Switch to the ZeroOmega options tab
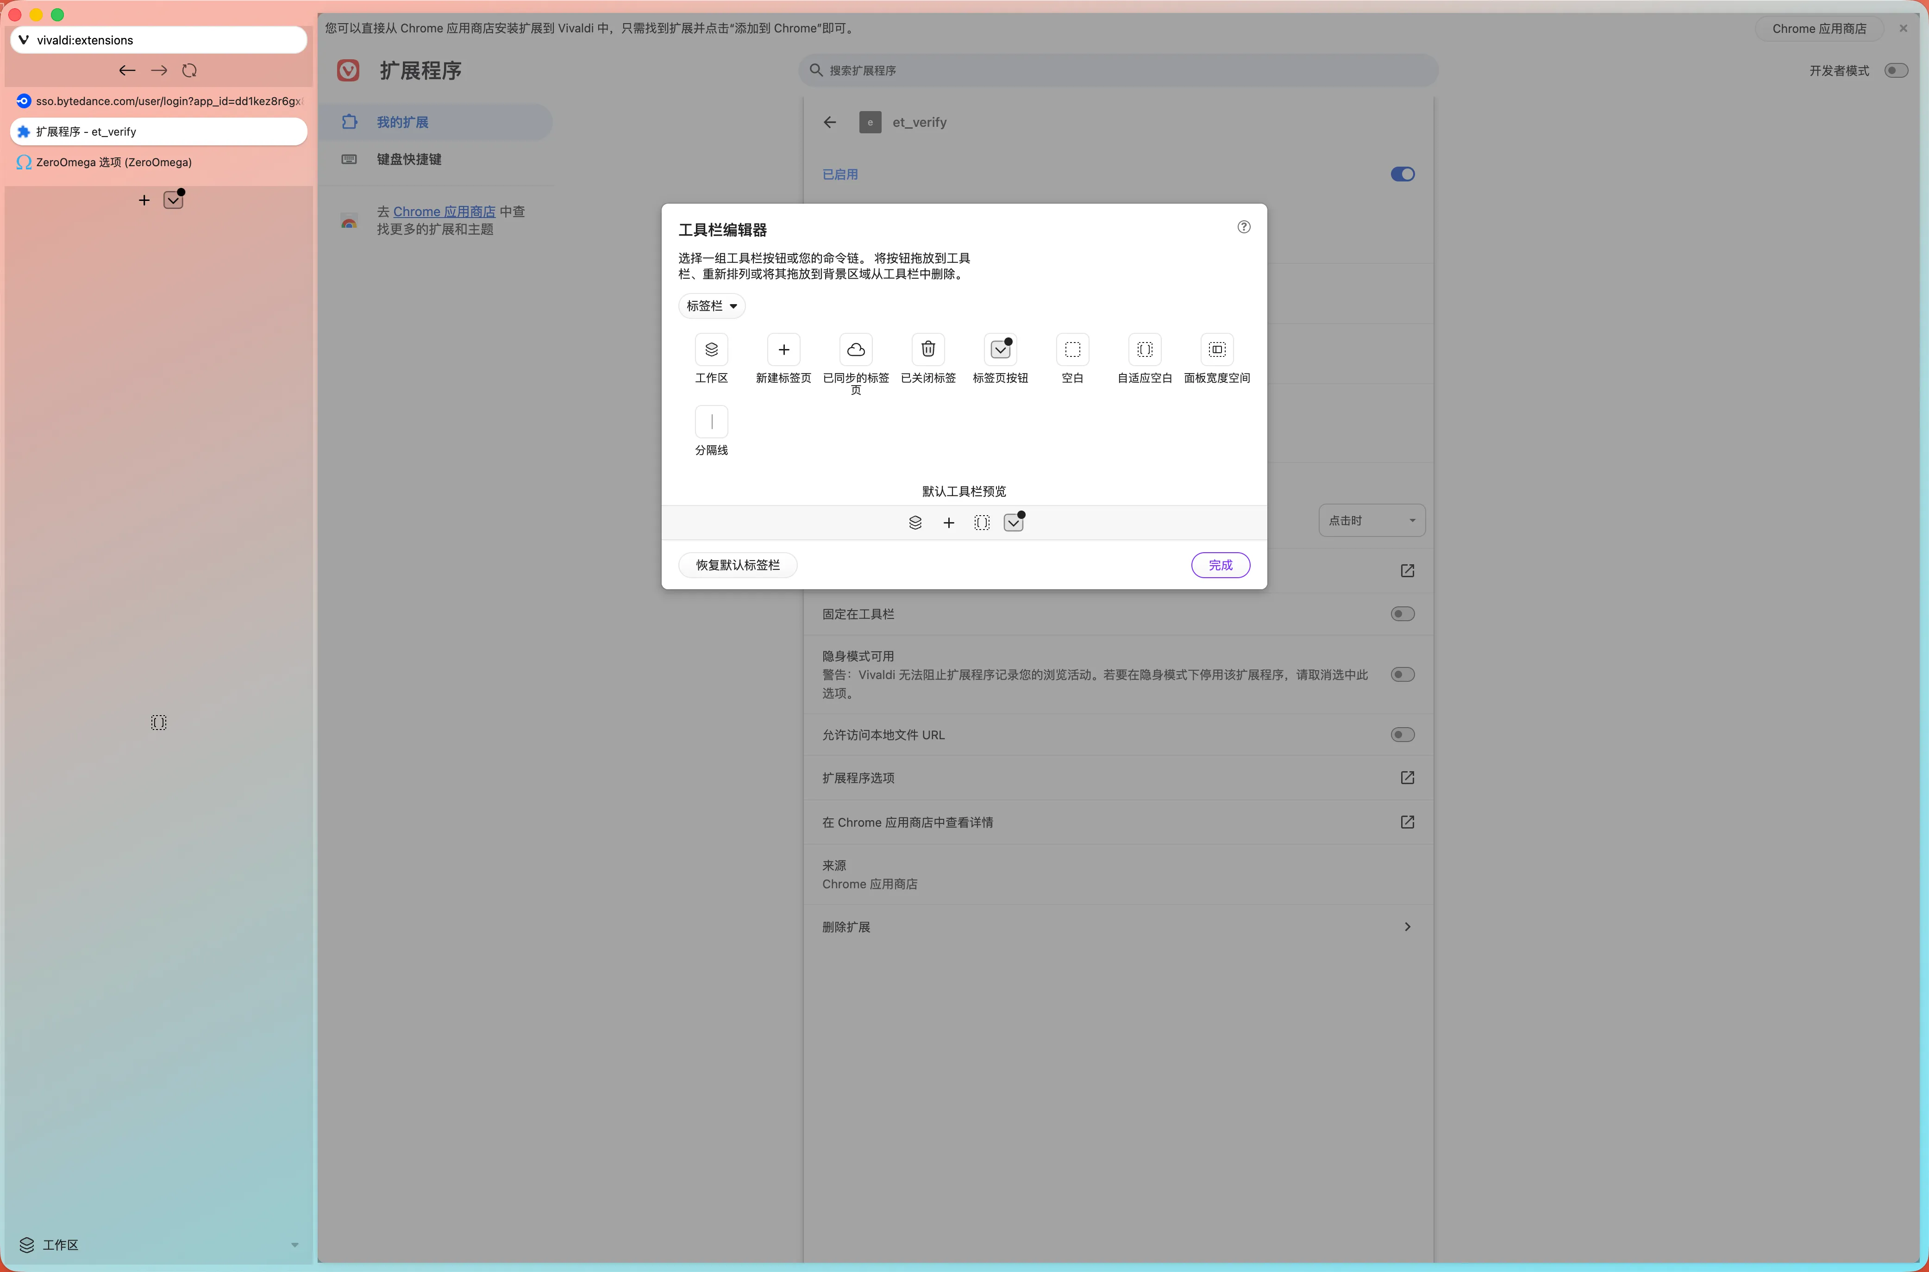The height and width of the screenshot is (1272, 1929). [113, 162]
